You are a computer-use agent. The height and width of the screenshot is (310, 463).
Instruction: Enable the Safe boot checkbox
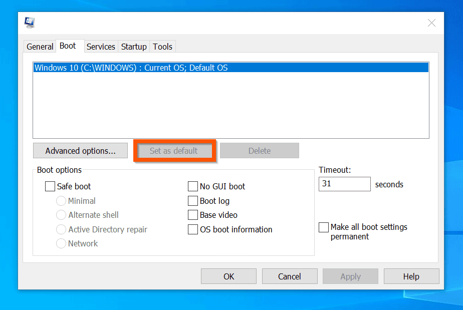(x=50, y=186)
